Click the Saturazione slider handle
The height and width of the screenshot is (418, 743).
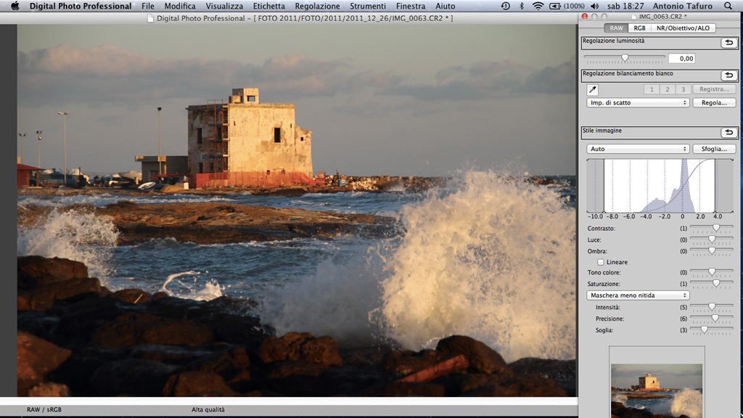[716, 284]
